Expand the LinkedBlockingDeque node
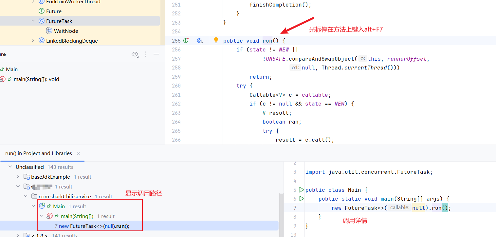This screenshot has height=237, width=496. 33,41
